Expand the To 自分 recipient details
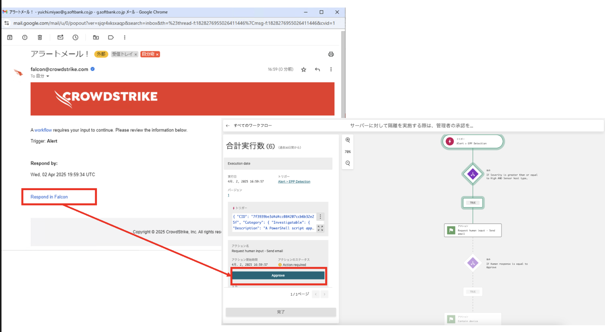Screen dimensions: 605x332 (x=48, y=76)
